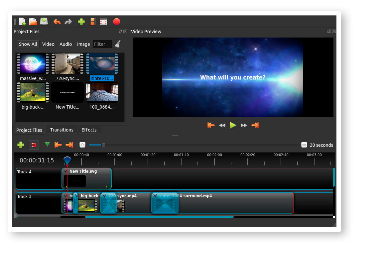Viewport: 380px width, 273px height.
Task: Float the Video Preview panel
Action: pyautogui.click(x=329, y=32)
